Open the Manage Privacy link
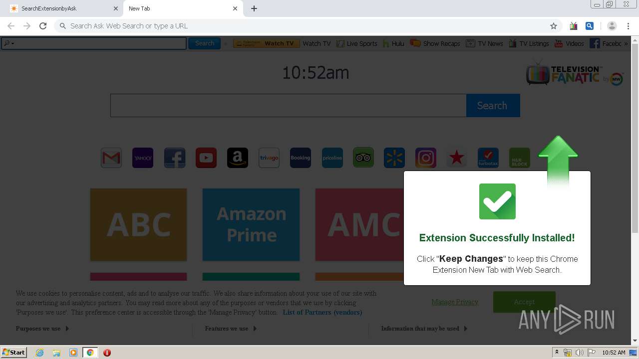The image size is (639, 359). [x=455, y=302]
